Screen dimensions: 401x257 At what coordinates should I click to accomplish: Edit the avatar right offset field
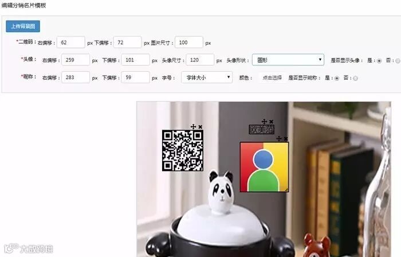pyautogui.click(x=76, y=60)
